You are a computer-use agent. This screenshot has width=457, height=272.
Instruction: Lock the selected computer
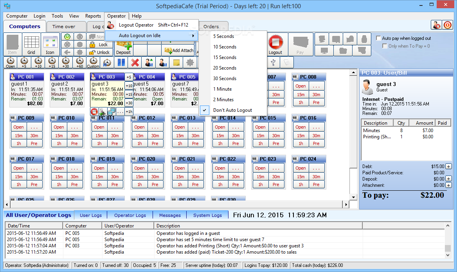99,45
